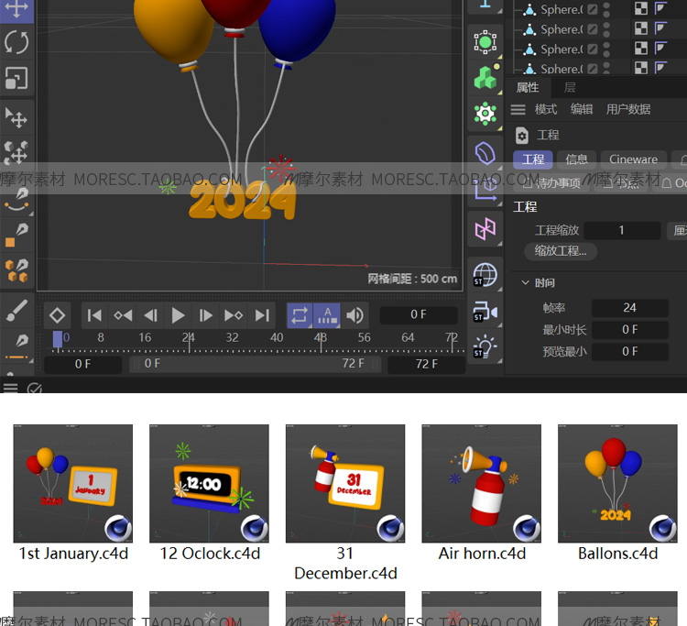Select the Rotate tool
The width and height of the screenshot is (687, 626).
pyautogui.click(x=16, y=42)
